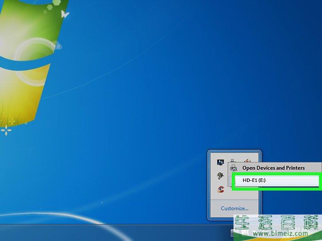The height and width of the screenshot is (241, 322).
Task: Click the Safely Remove Hardware tray icon
Action: pyautogui.click(x=233, y=161)
